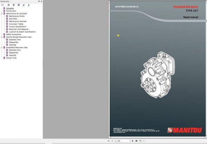
Task: Increase bookmark text size with A+ icon
Action: pos(24,5)
